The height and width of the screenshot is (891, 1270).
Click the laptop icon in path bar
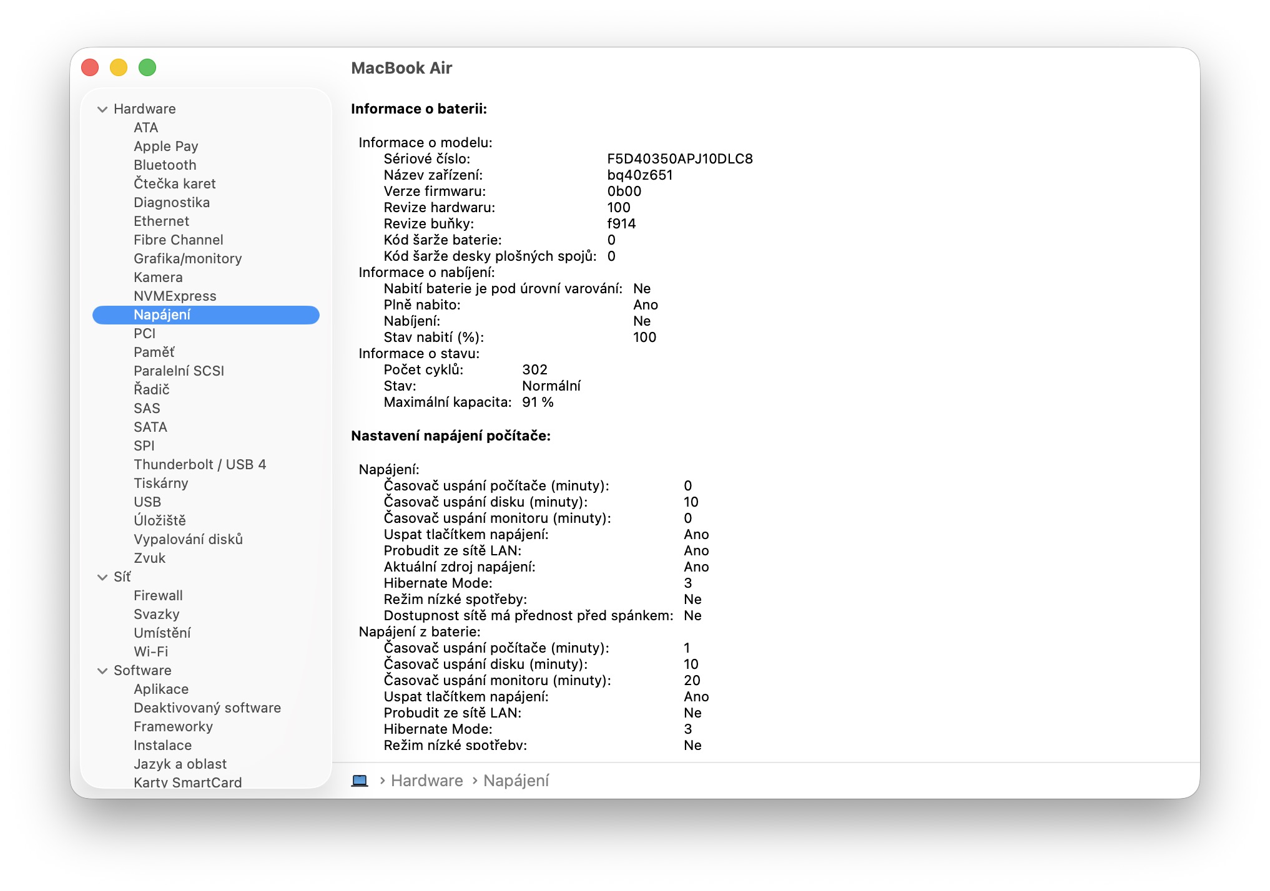[x=360, y=781]
